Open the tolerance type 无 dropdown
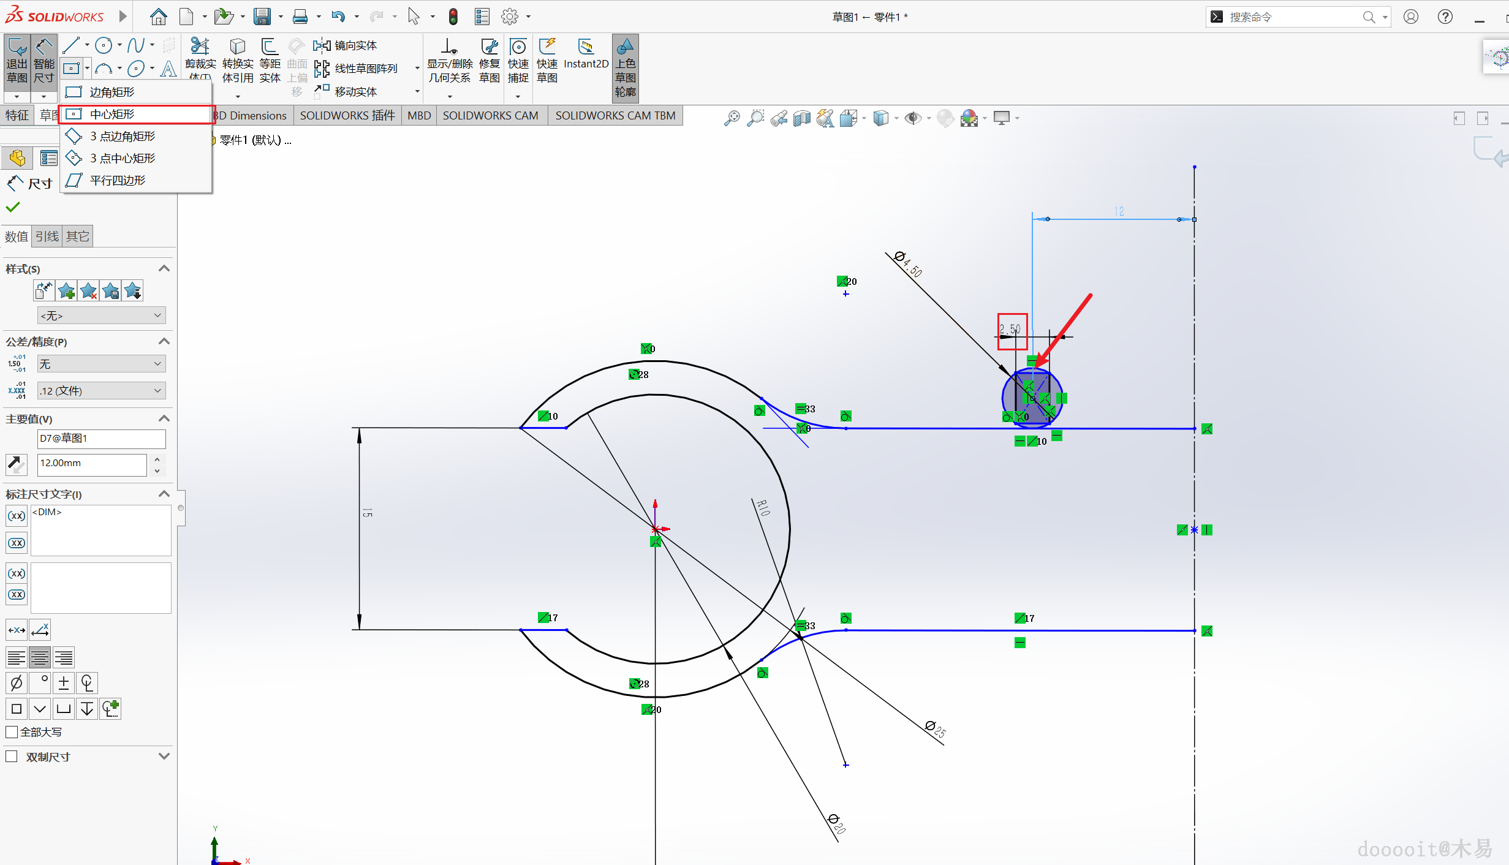Screen dimensions: 1509x865 [101, 364]
